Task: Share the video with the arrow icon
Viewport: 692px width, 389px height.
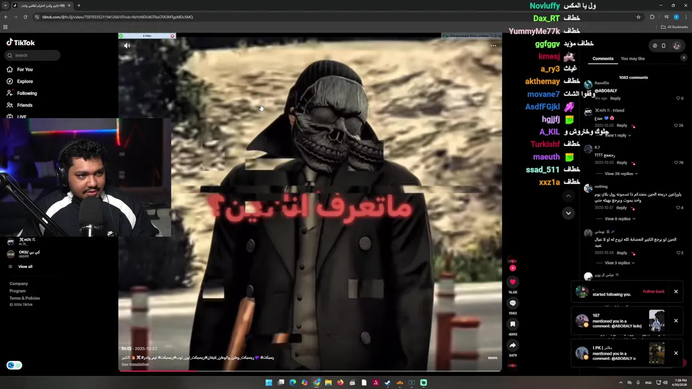Action: click(x=513, y=345)
